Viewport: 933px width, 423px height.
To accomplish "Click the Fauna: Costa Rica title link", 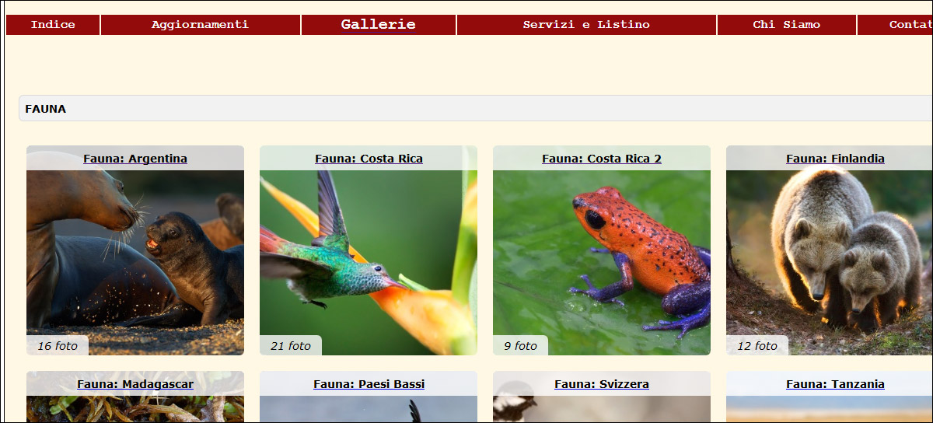I will pos(369,159).
